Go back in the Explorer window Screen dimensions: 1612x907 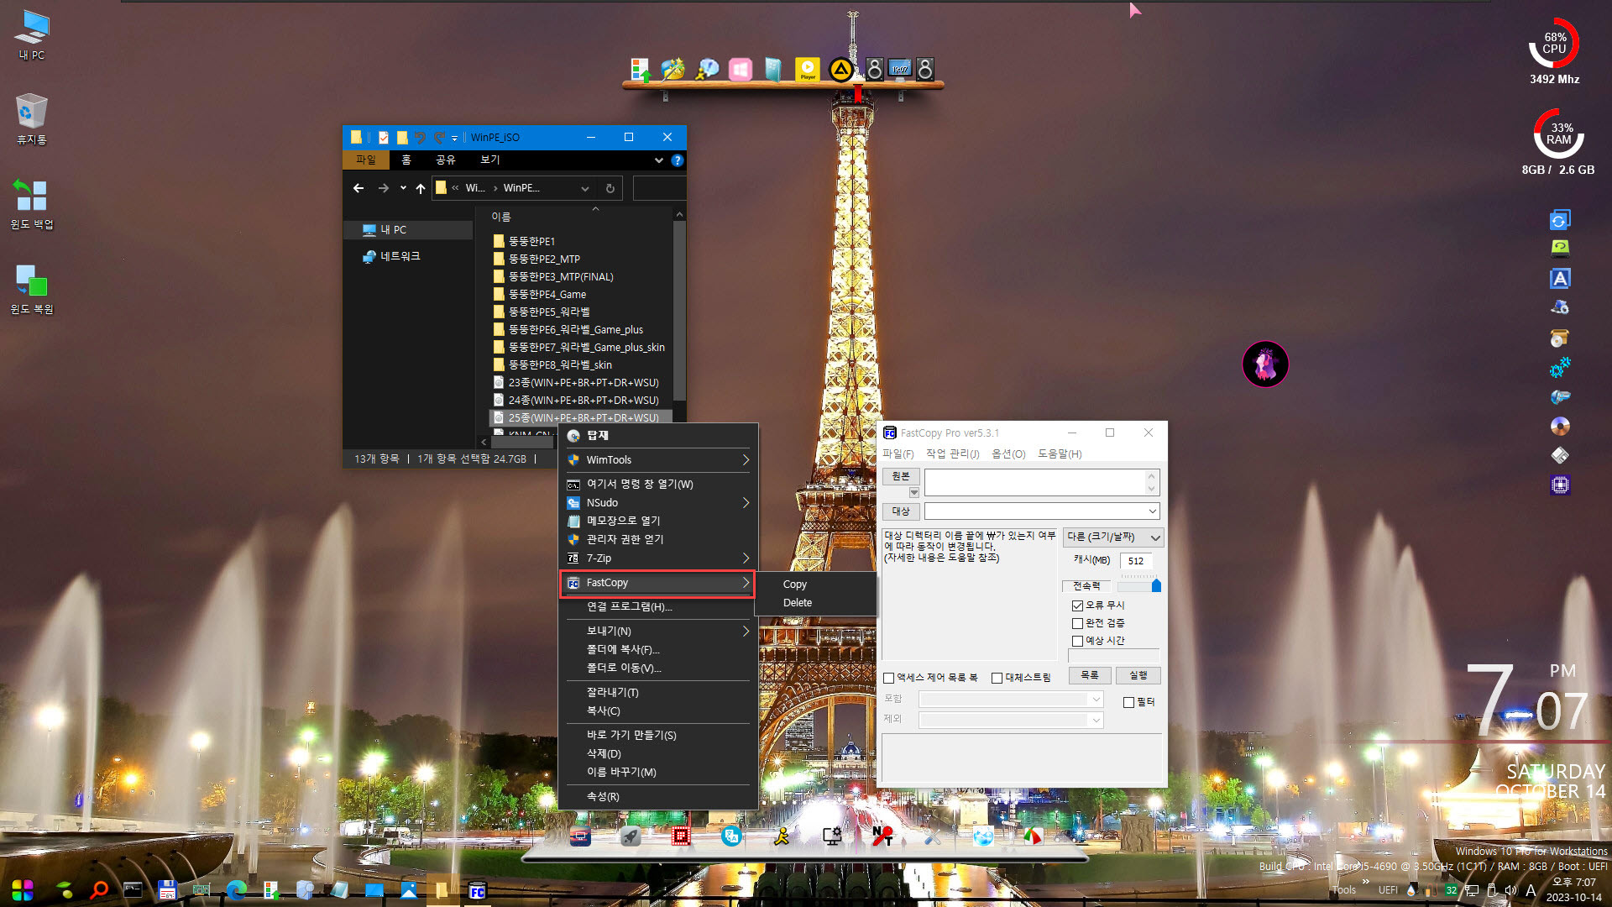[359, 188]
